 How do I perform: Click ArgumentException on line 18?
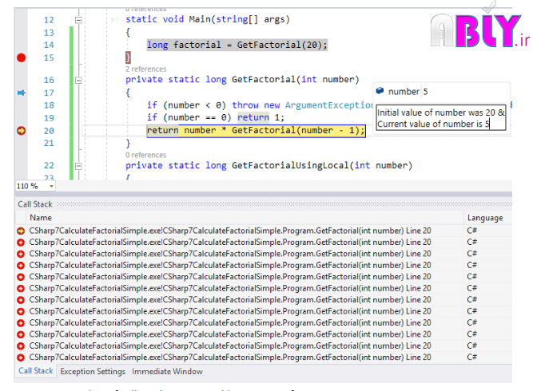(329, 105)
